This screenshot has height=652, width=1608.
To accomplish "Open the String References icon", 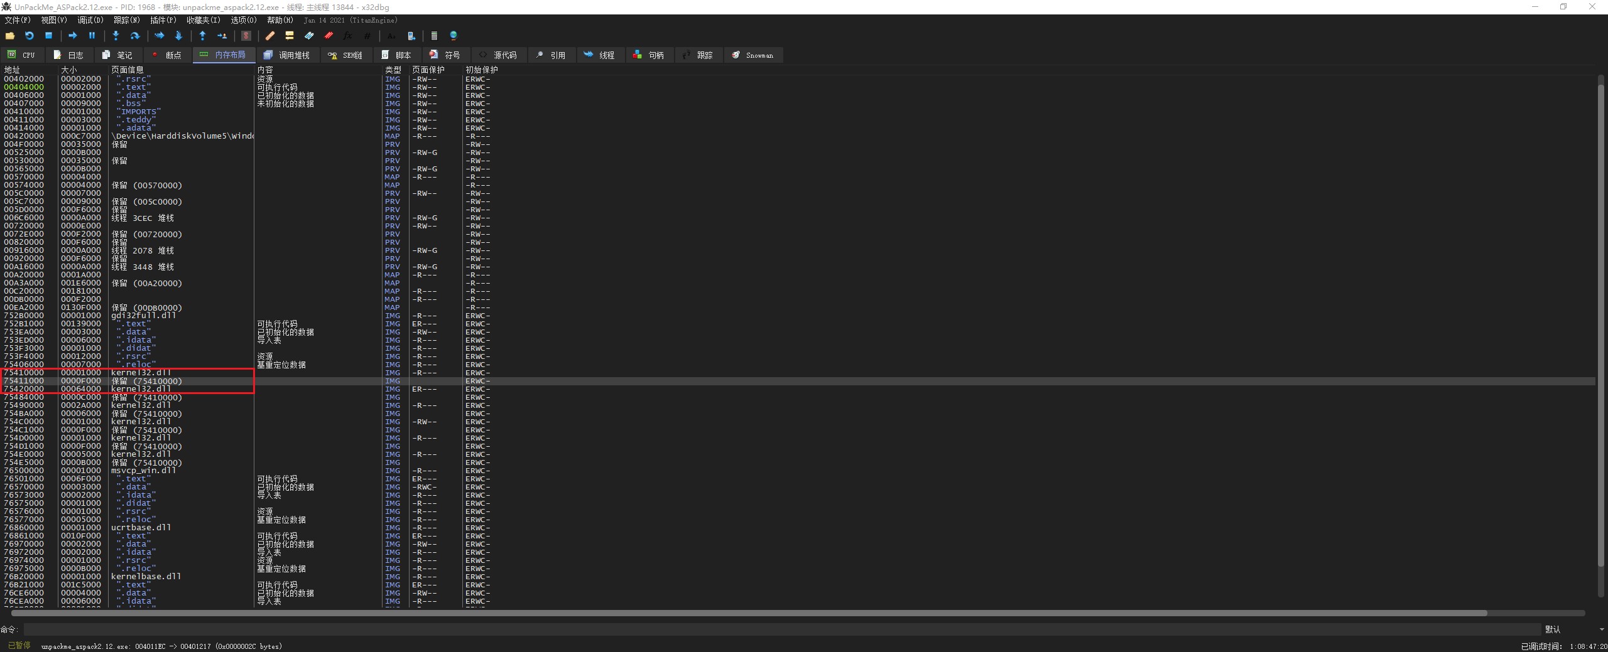I will coord(391,36).
